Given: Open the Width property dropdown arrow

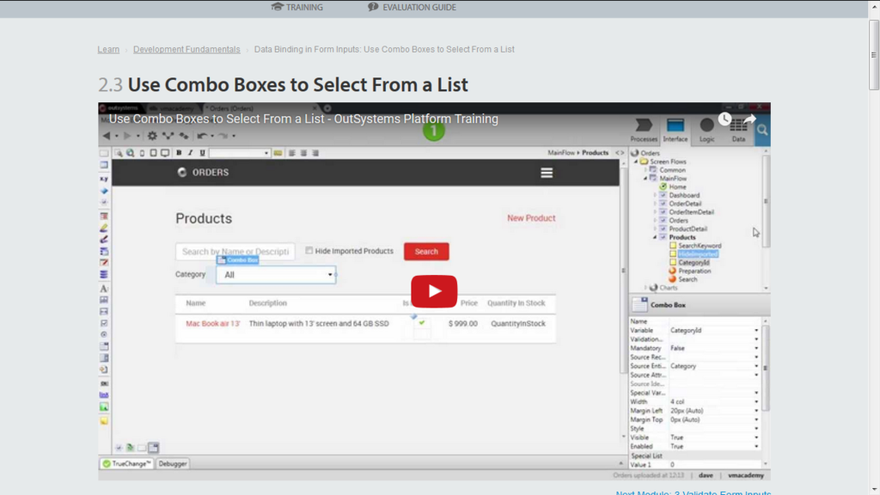Looking at the screenshot, I should click(756, 402).
